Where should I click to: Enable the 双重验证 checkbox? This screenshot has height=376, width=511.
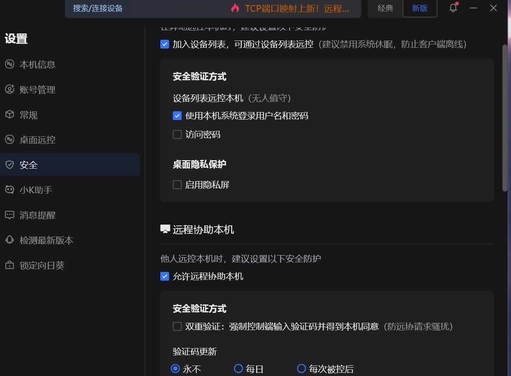point(177,326)
